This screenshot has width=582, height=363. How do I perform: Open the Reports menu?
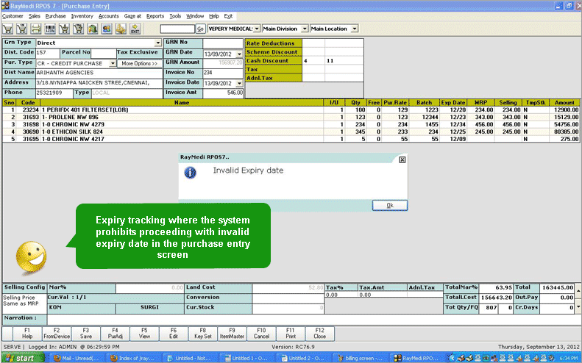point(155,16)
